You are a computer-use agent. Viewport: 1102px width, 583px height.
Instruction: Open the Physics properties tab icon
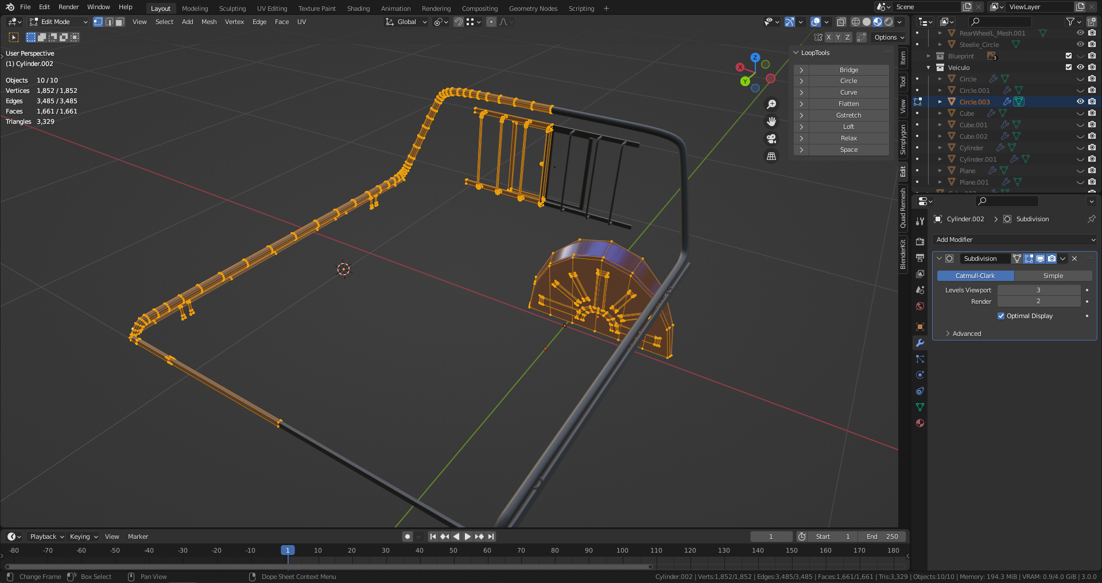(x=920, y=375)
